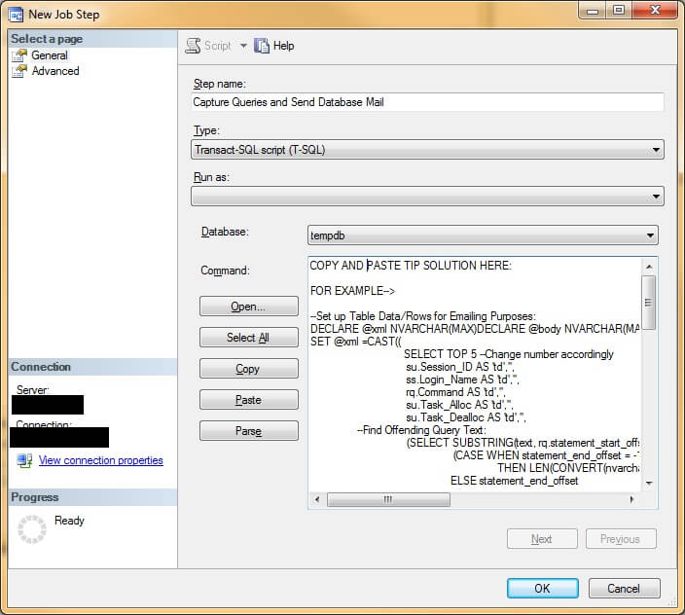Click OK to confirm job step
This screenshot has height=615, width=685.
(x=542, y=588)
